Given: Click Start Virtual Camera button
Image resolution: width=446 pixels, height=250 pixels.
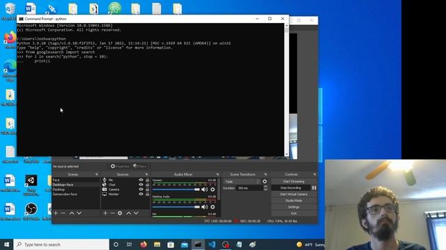Looking at the screenshot, I should tap(293, 194).
